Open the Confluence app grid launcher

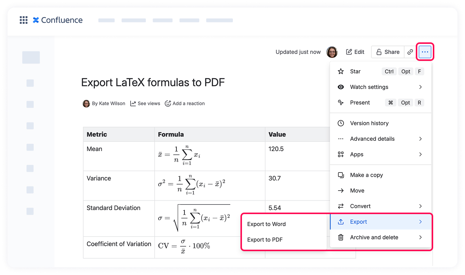coord(23,20)
